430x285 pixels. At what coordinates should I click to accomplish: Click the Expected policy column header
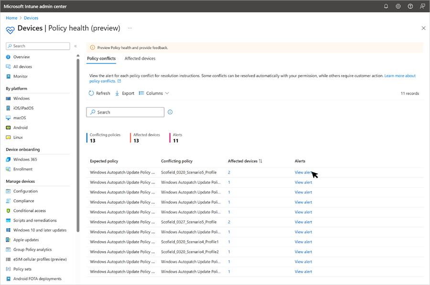click(x=104, y=161)
